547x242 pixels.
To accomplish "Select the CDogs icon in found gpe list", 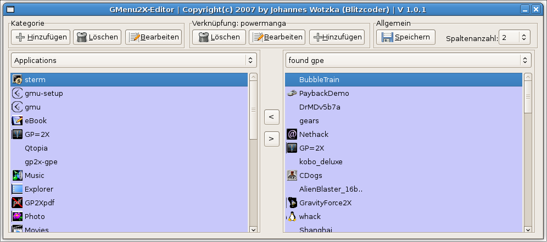I will (292, 175).
